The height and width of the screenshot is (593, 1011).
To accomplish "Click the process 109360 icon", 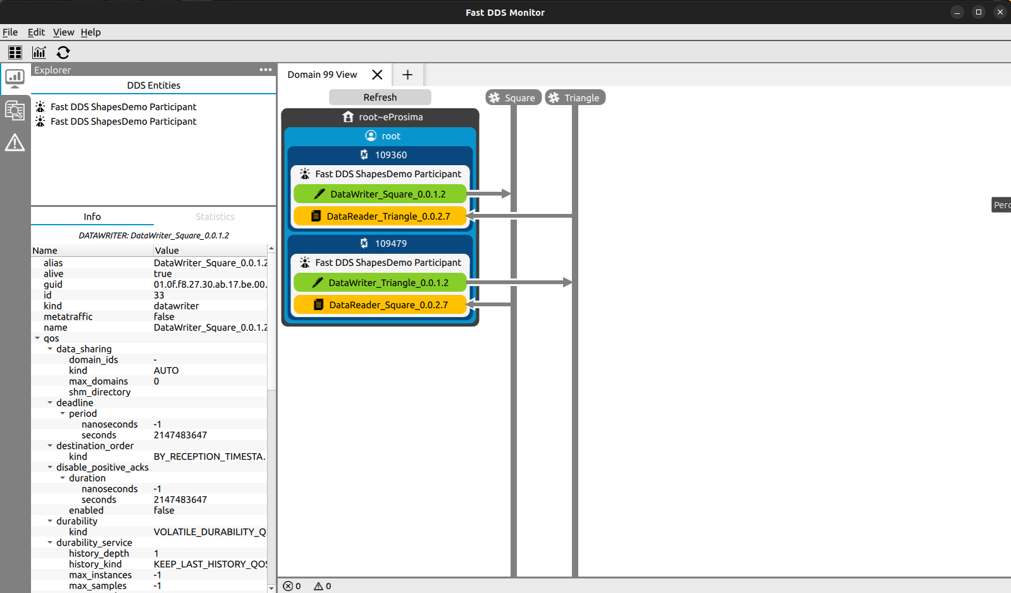I will (364, 154).
